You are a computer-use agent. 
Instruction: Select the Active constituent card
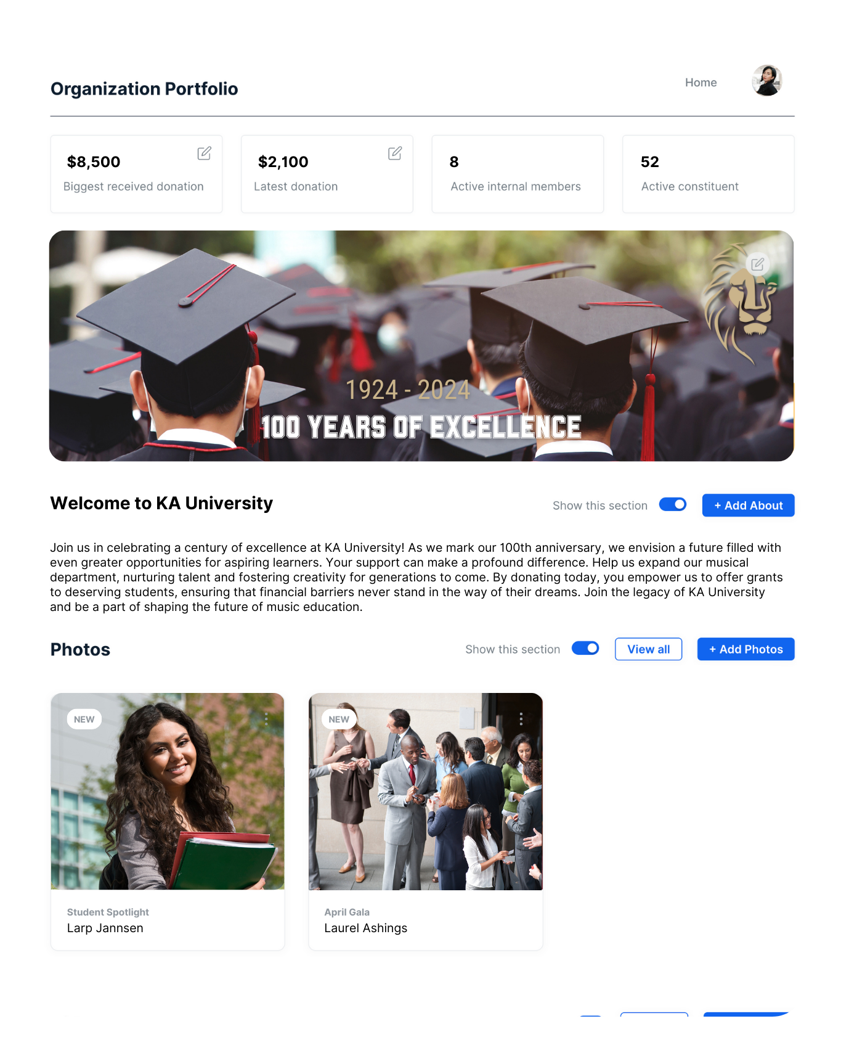click(709, 174)
